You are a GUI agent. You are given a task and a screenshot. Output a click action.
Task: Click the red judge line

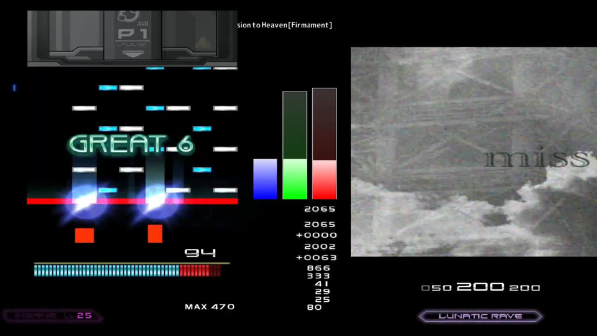coord(132,201)
